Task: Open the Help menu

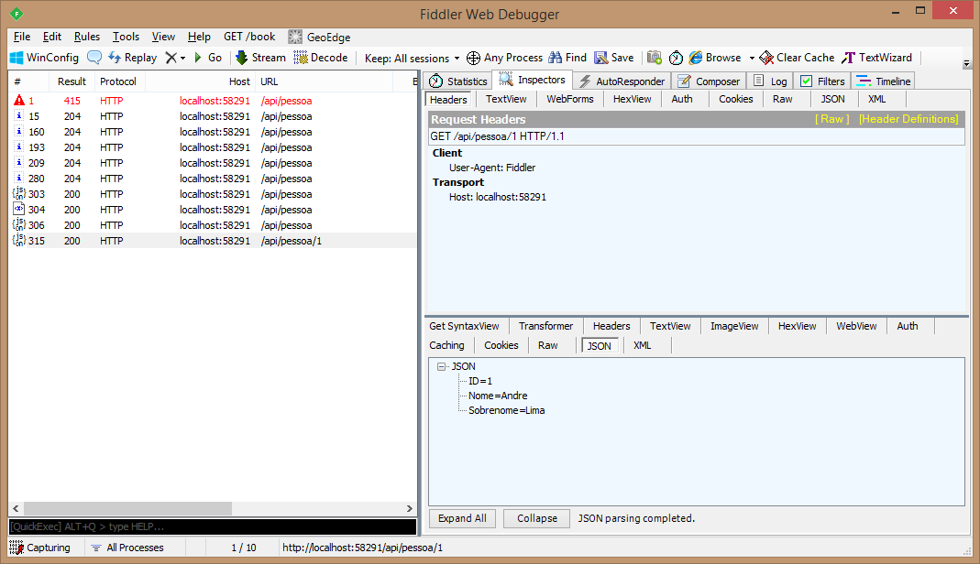Action: pos(199,37)
